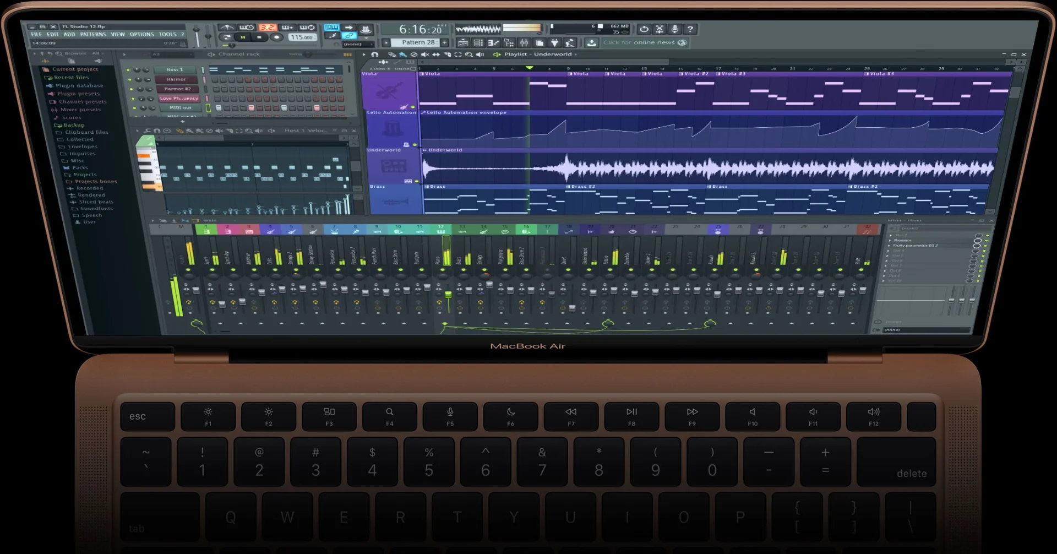Pause playback with the yellow pause button
Viewport: 1057px width, 554px height.
click(x=242, y=37)
